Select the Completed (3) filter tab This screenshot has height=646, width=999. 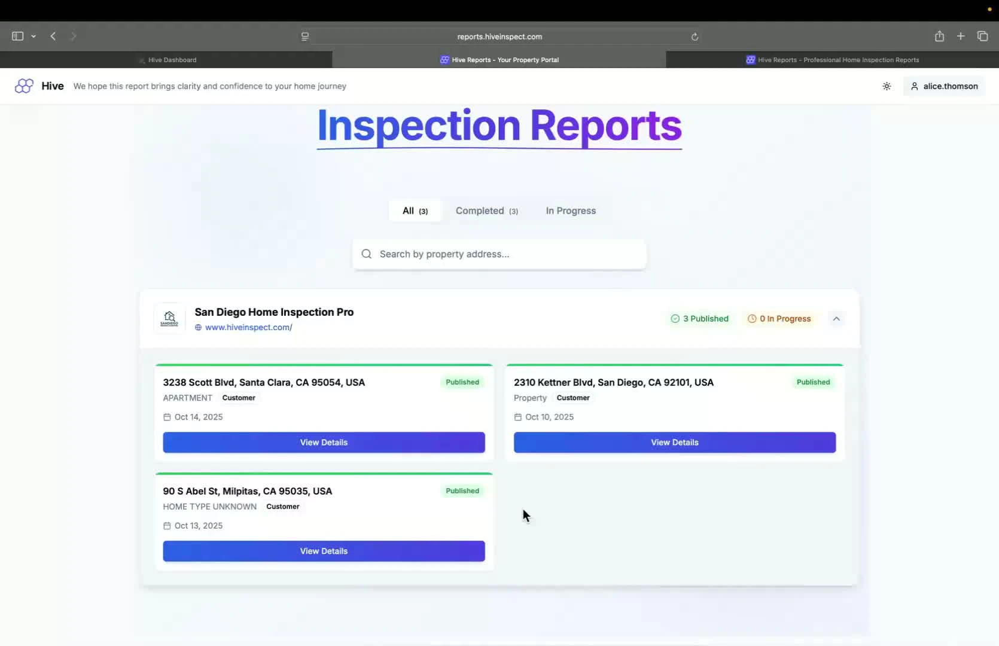click(x=487, y=211)
